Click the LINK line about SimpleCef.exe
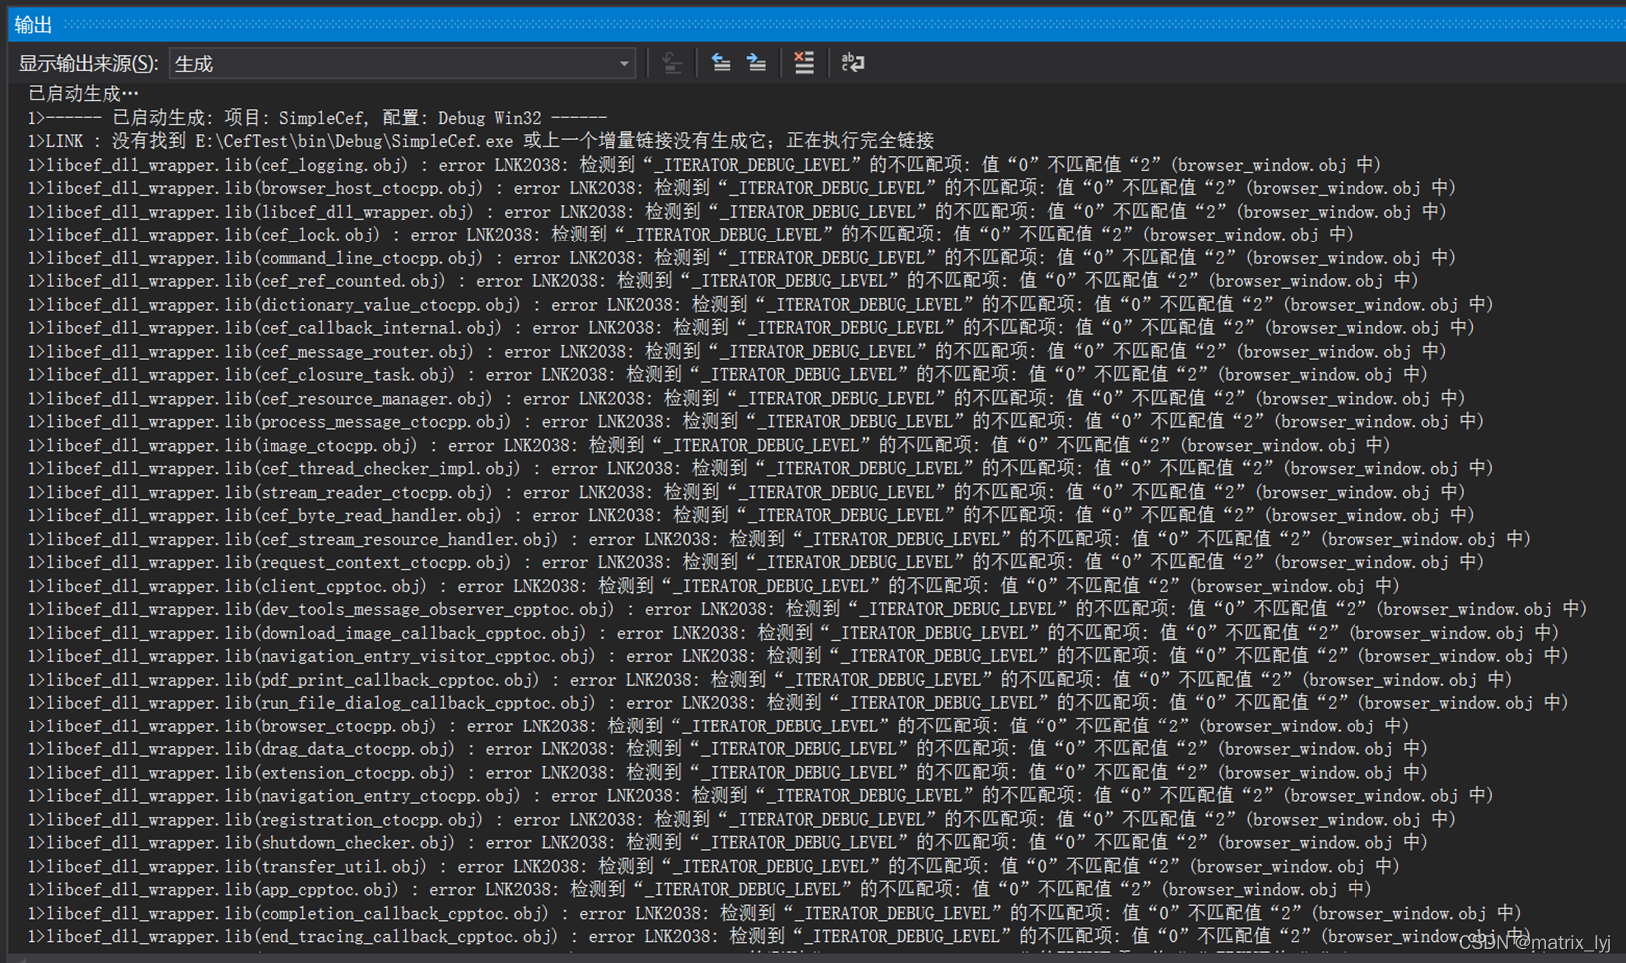This screenshot has width=1626, height=963. coord(481,141)
